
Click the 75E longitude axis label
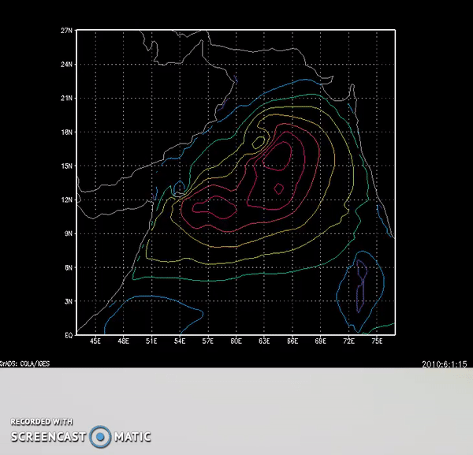(x=377, y=342)
